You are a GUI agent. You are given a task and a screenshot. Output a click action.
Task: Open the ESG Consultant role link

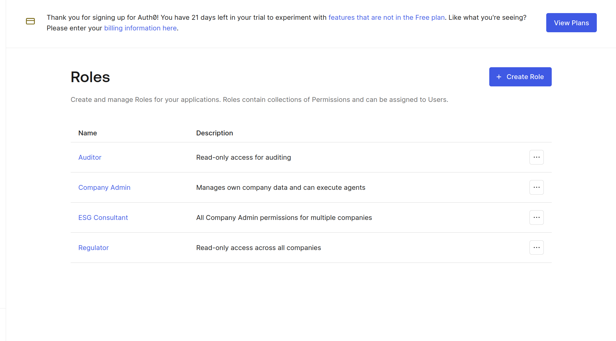[103, 217]
